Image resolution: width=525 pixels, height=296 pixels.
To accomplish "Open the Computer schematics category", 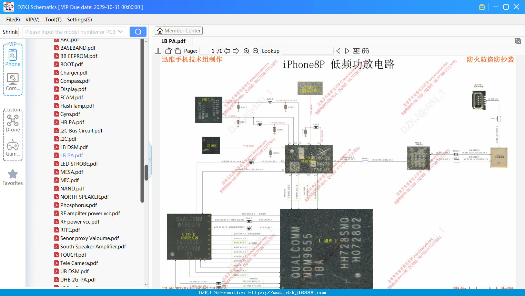I will coord(13,82).
